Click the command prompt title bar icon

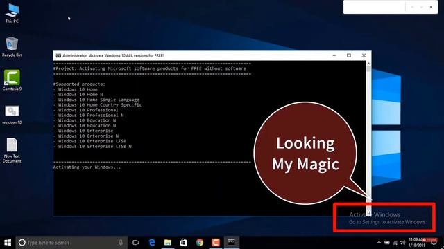(58, 55)
